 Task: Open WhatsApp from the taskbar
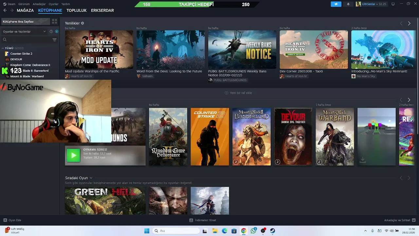pos(254,231)
